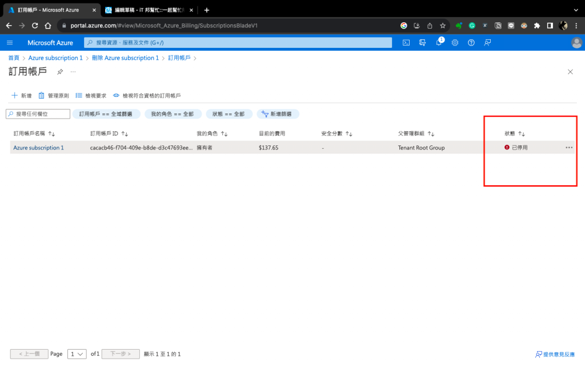Close the 訂用帳戶 blade with X
This screenshot has height=365, width=585.
click(570, 71)
